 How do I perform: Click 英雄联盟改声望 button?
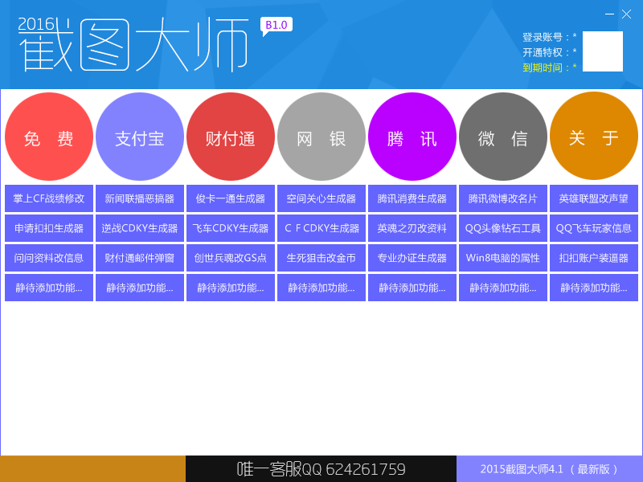(x=594, y=198)
